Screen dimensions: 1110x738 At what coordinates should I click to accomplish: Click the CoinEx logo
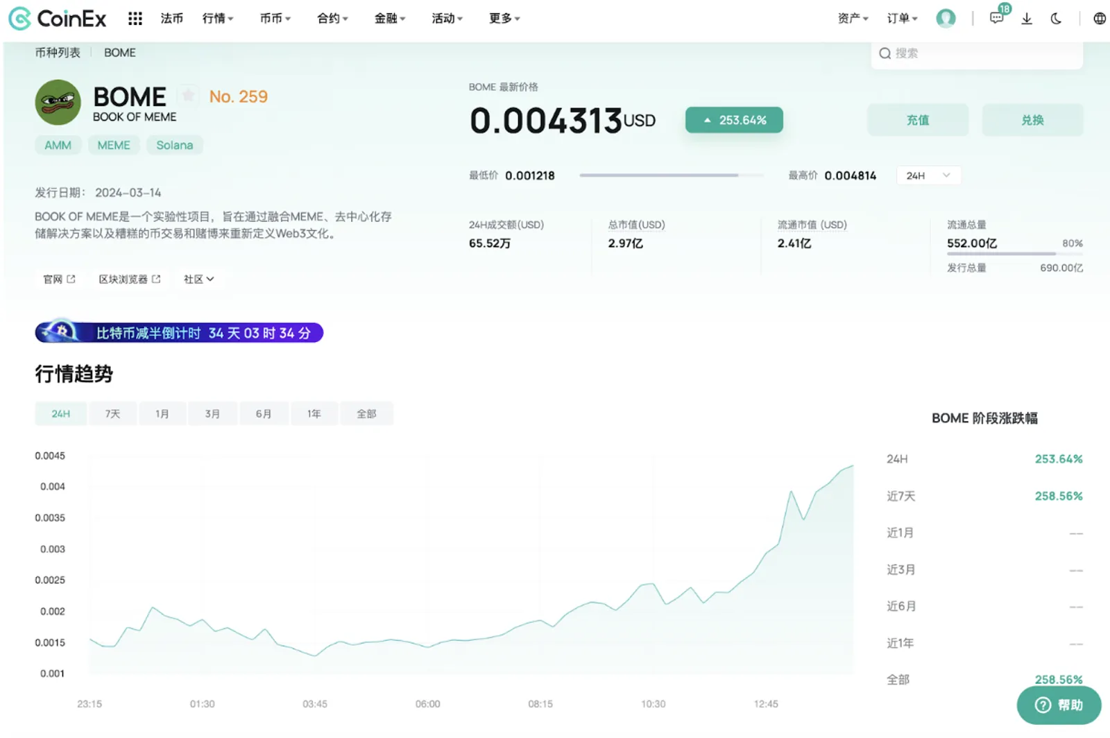57,19
